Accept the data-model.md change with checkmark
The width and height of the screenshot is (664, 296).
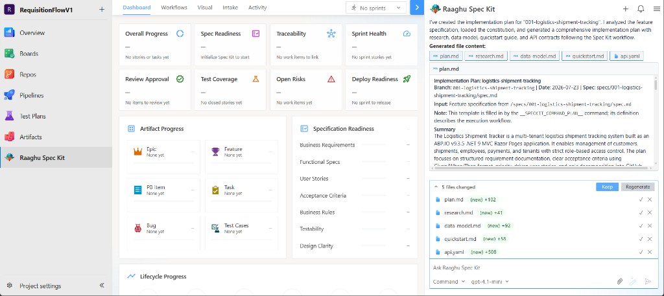click(x=641, y=226)
